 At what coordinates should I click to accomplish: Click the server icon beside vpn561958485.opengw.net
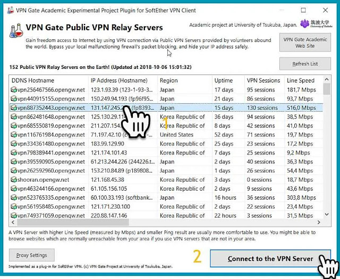point(14,207)
